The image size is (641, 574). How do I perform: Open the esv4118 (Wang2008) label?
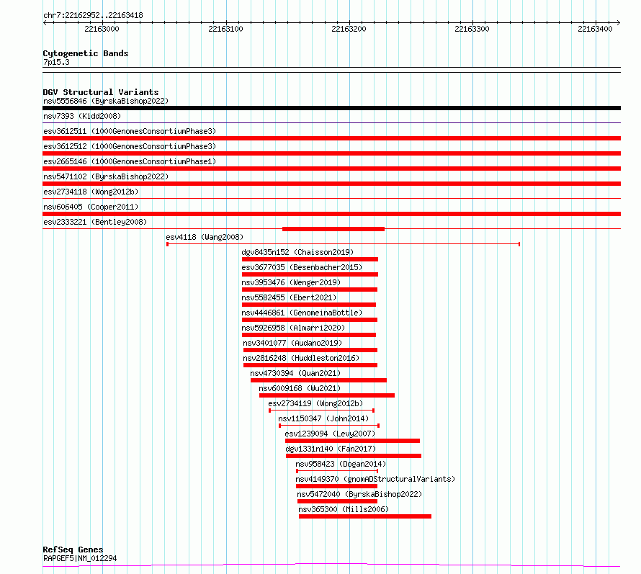pyautogui.click(x=205, y=237)
